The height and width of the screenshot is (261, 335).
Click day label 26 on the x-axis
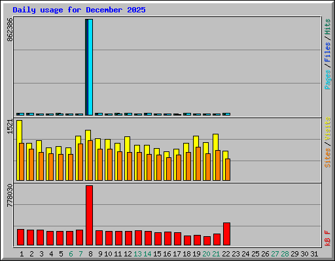tap(265, 254)
